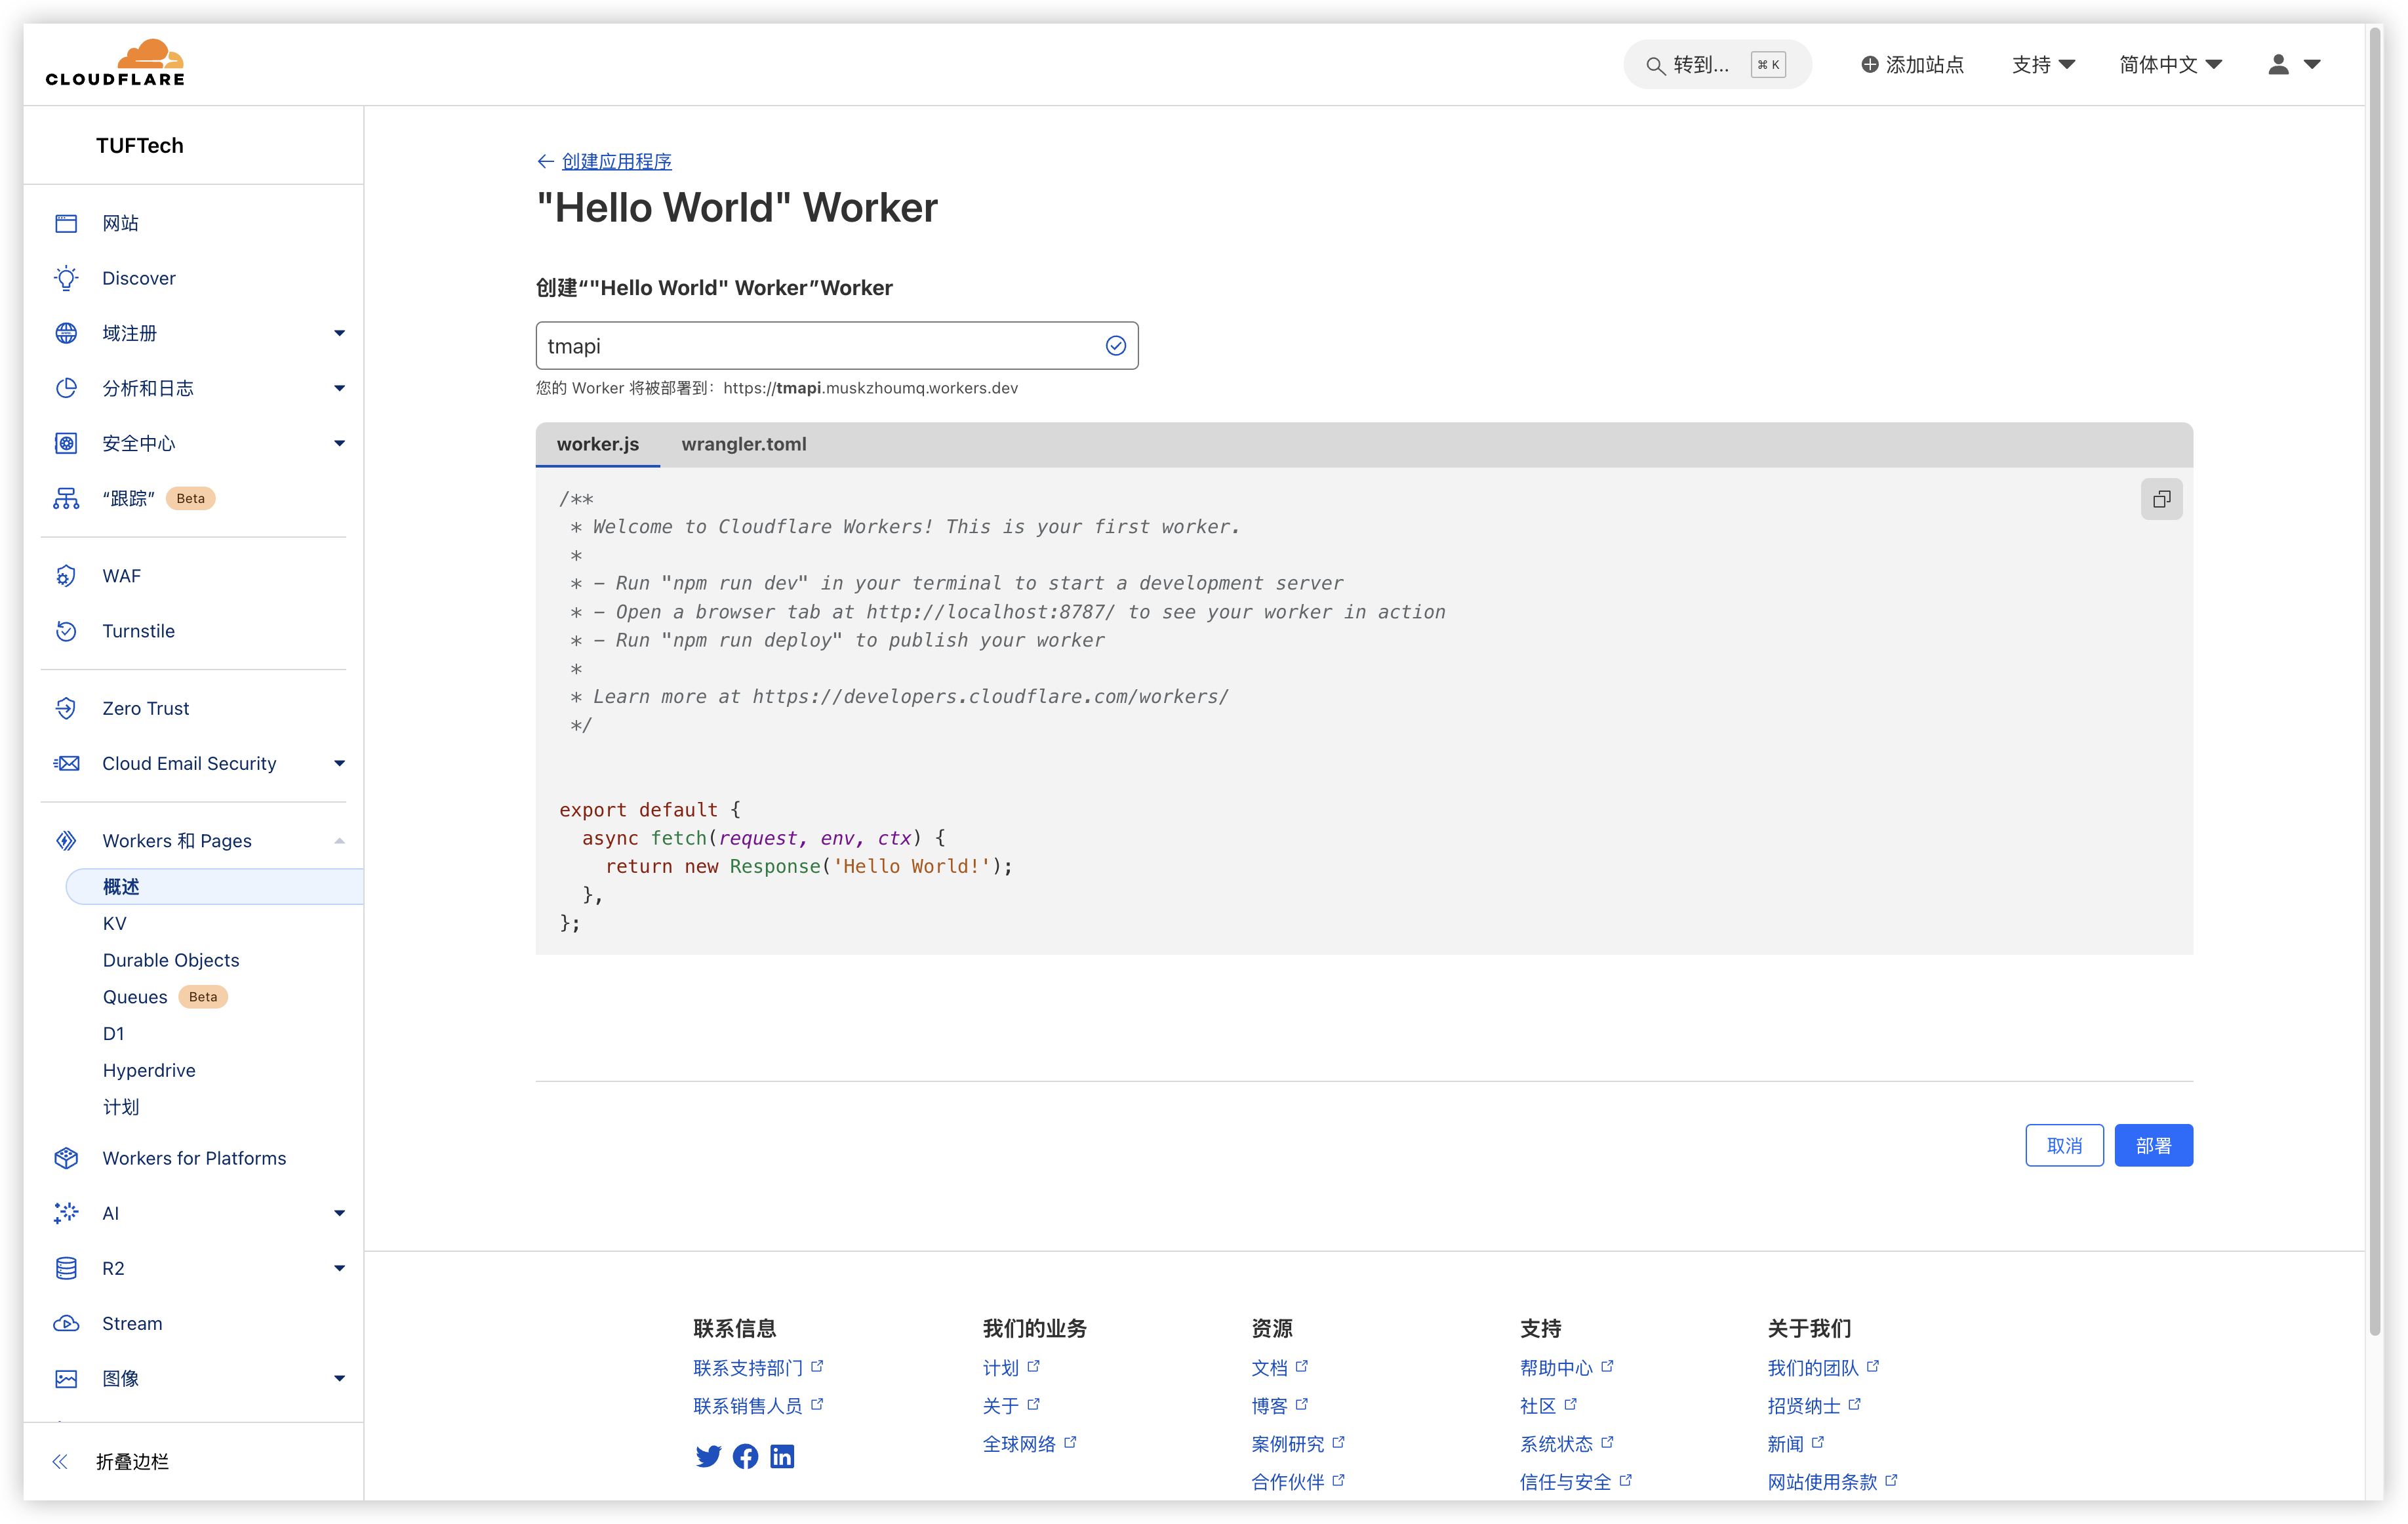This screenshot has width=2408, height=1524.
Task: Click the 创建应用程序 back link
Action: coord(616,161)
